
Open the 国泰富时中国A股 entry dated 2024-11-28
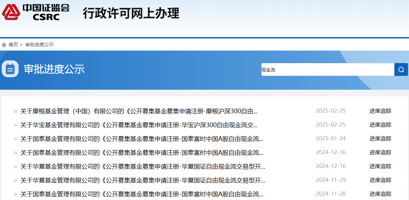142,194
